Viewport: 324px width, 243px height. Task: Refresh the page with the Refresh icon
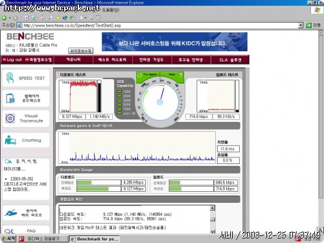point(34,18)
